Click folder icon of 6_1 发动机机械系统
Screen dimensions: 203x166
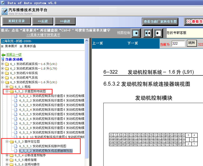point(7,64)
